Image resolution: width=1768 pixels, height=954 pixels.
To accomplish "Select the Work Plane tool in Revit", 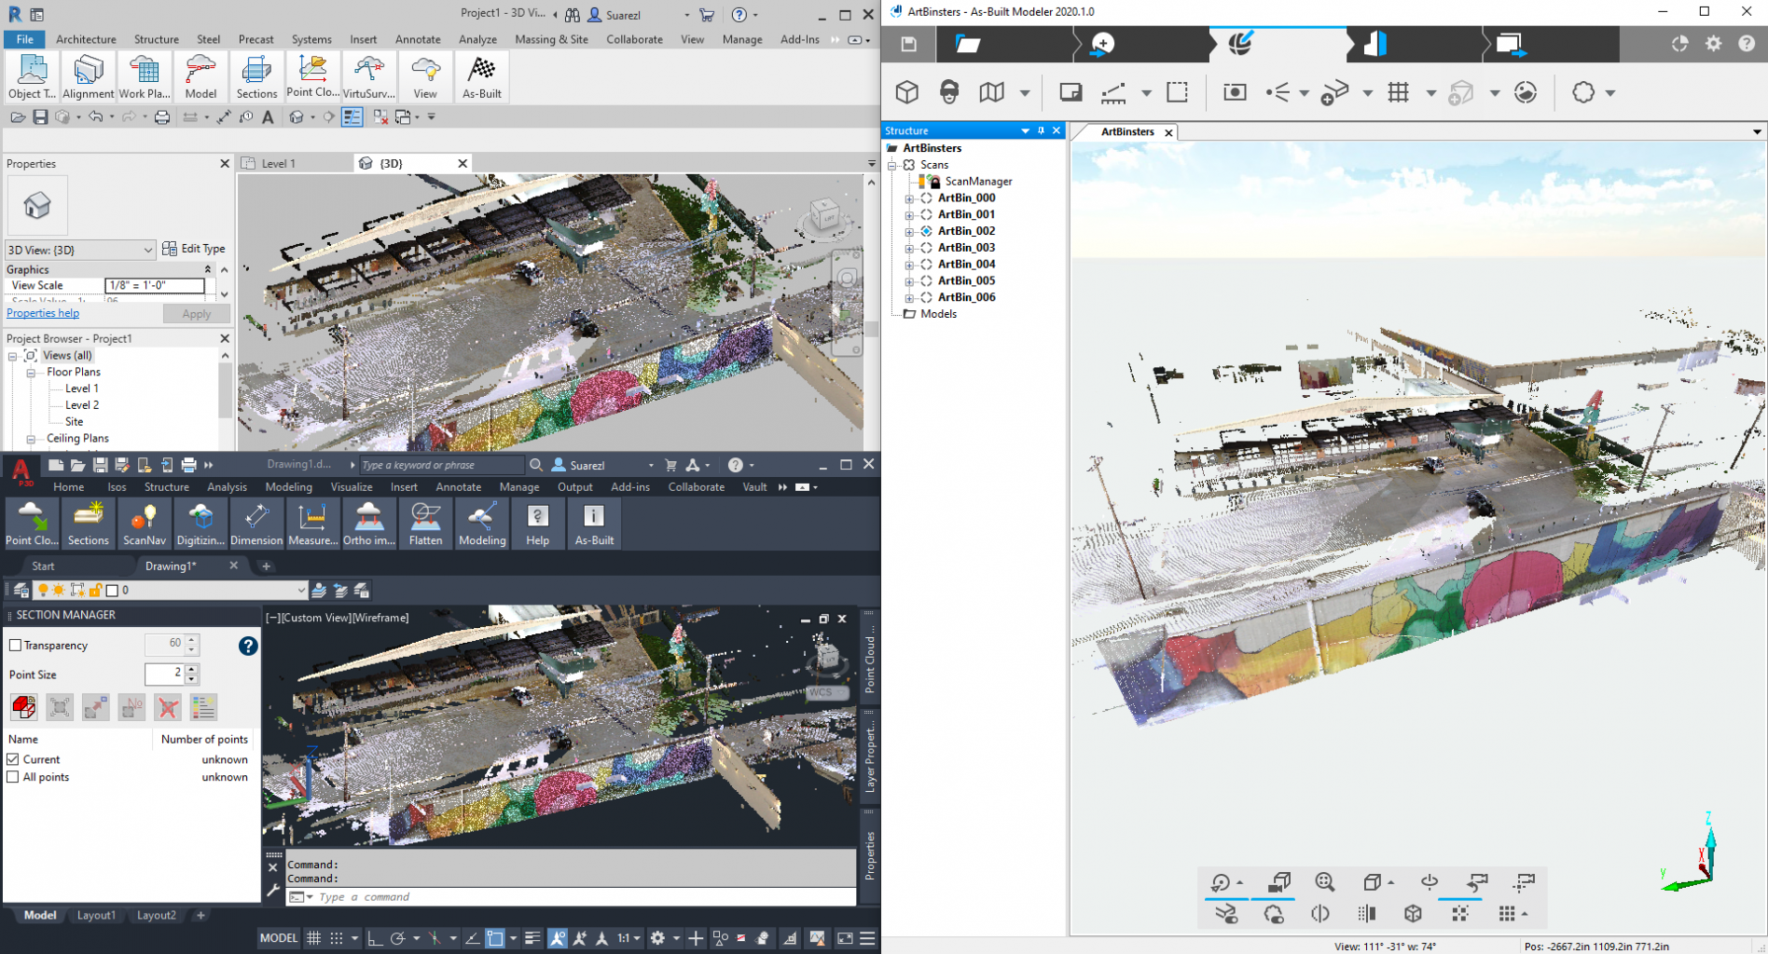I will coord(145,76).
